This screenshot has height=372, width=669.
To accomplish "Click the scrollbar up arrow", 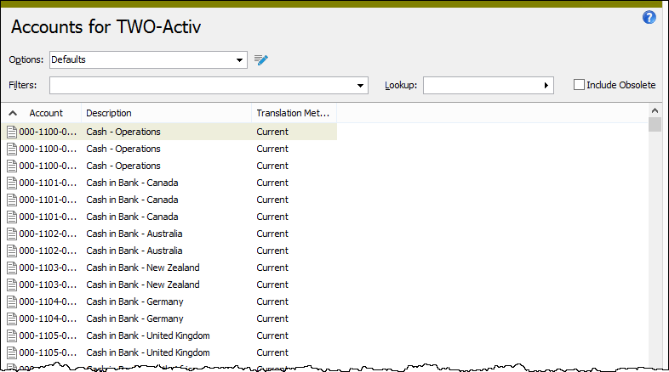I will click(x=655, y=110).
